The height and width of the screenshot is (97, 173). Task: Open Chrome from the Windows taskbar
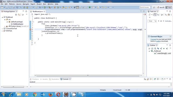point(35,95)
